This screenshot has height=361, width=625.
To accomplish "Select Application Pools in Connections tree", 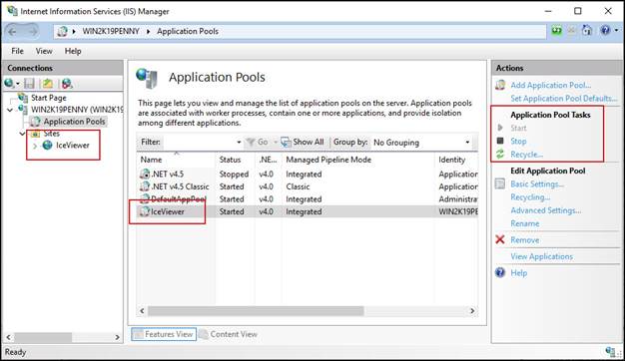I will pos(74,122).
